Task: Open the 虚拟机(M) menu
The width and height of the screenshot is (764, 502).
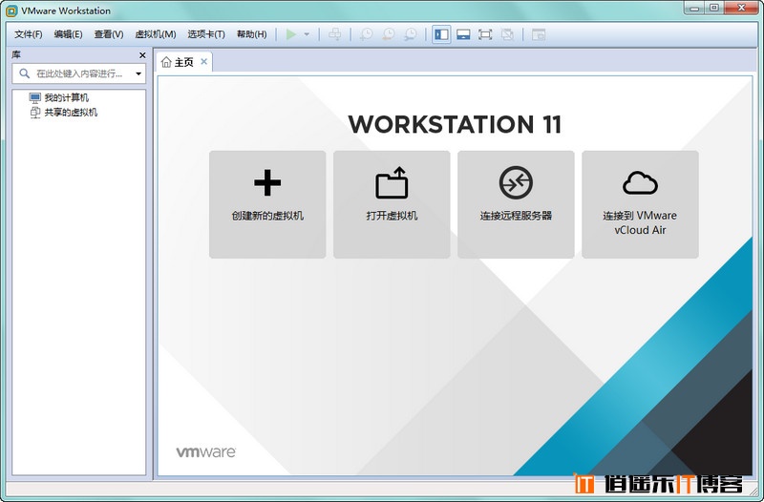Action: (156, 34)
